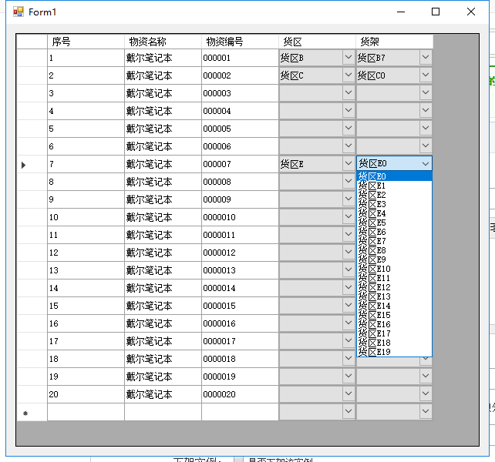Click the cell 0000020

click(x=240, y=394)
